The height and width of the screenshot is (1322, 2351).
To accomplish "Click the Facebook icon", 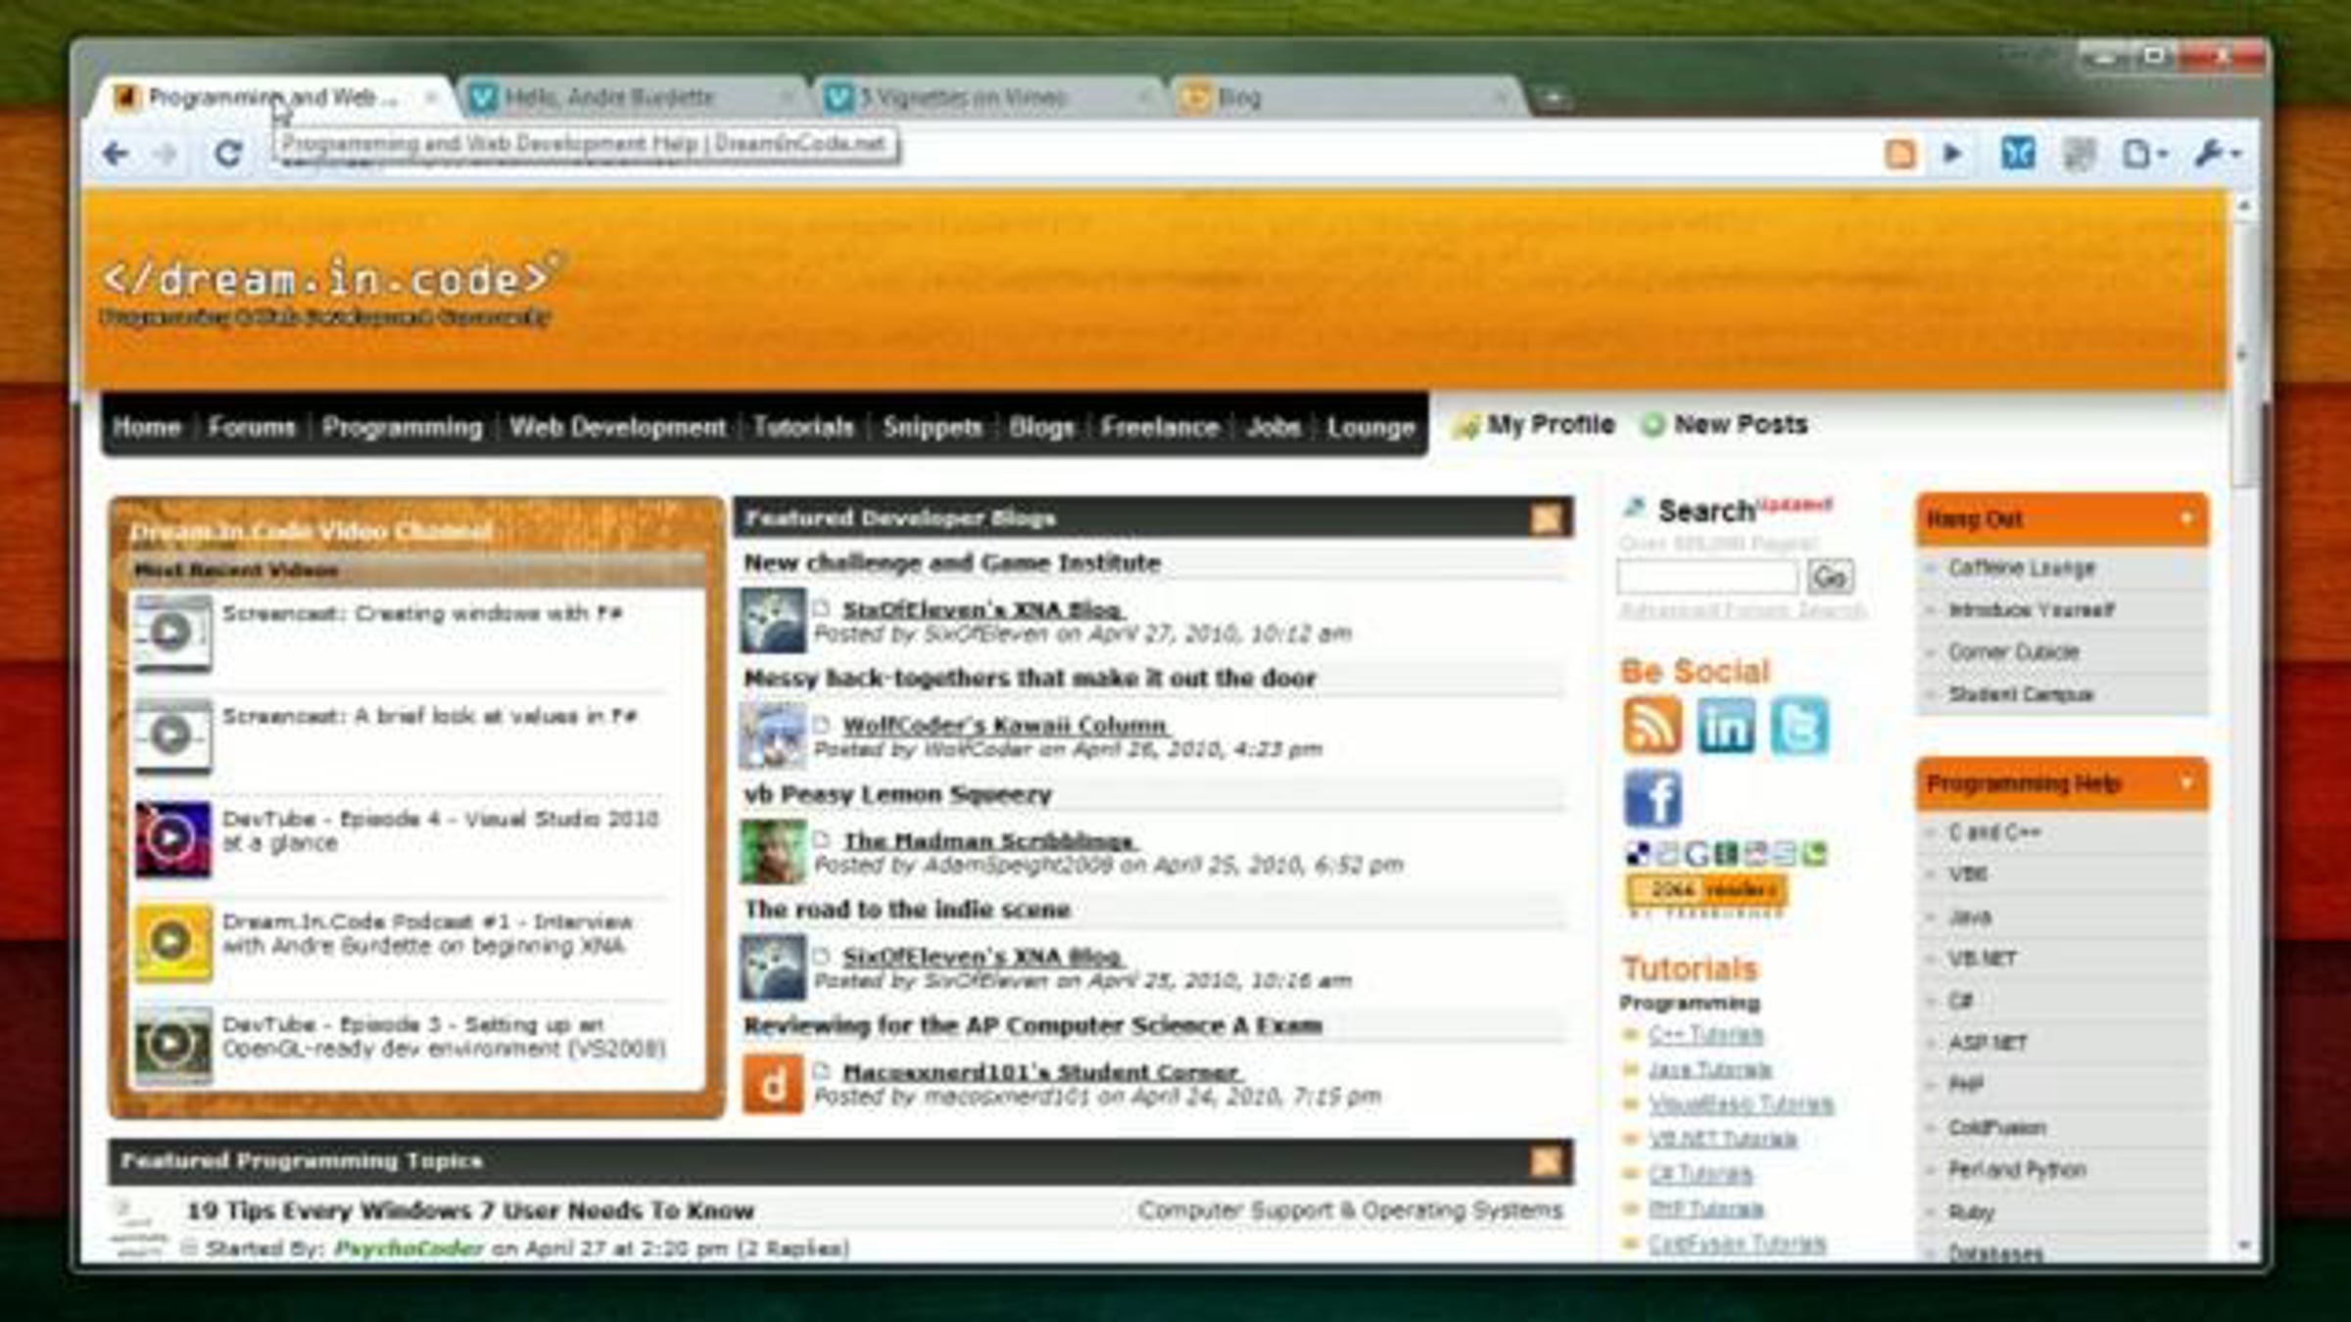I will (x=1652, y=798).
